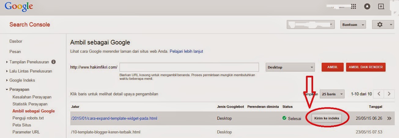399x138 pixels.
Task: Open the site selector dropdown
Action: click(311, 25)
